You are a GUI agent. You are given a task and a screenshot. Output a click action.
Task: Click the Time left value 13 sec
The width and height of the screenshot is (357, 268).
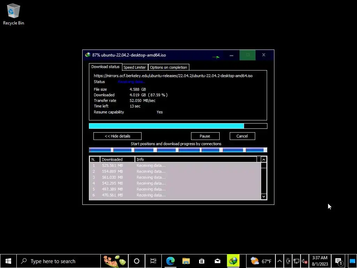(135, 106)
